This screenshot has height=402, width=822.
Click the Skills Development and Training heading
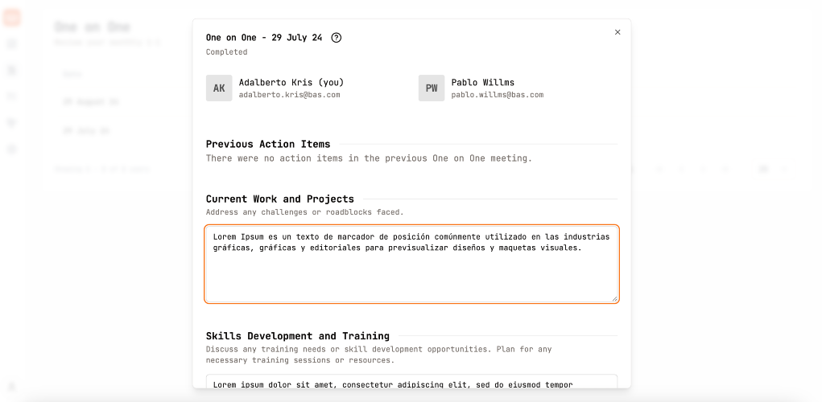click(298, 336)
